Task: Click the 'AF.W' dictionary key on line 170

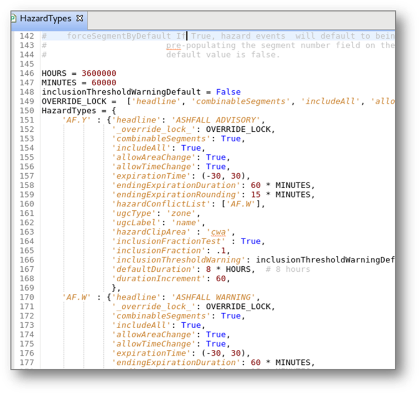Action: click(76, 297)
